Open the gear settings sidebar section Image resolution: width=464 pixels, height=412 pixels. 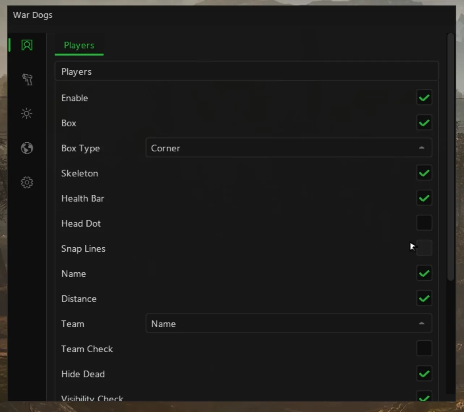click(27, 182)
